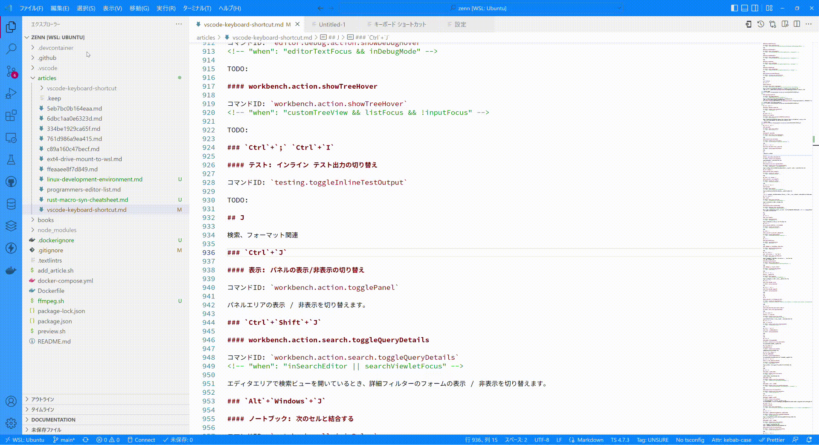819x445 pixels.
Task: Collapse the ZENN [WSL: UBUNTU] root section
Action: coord(105,38)
